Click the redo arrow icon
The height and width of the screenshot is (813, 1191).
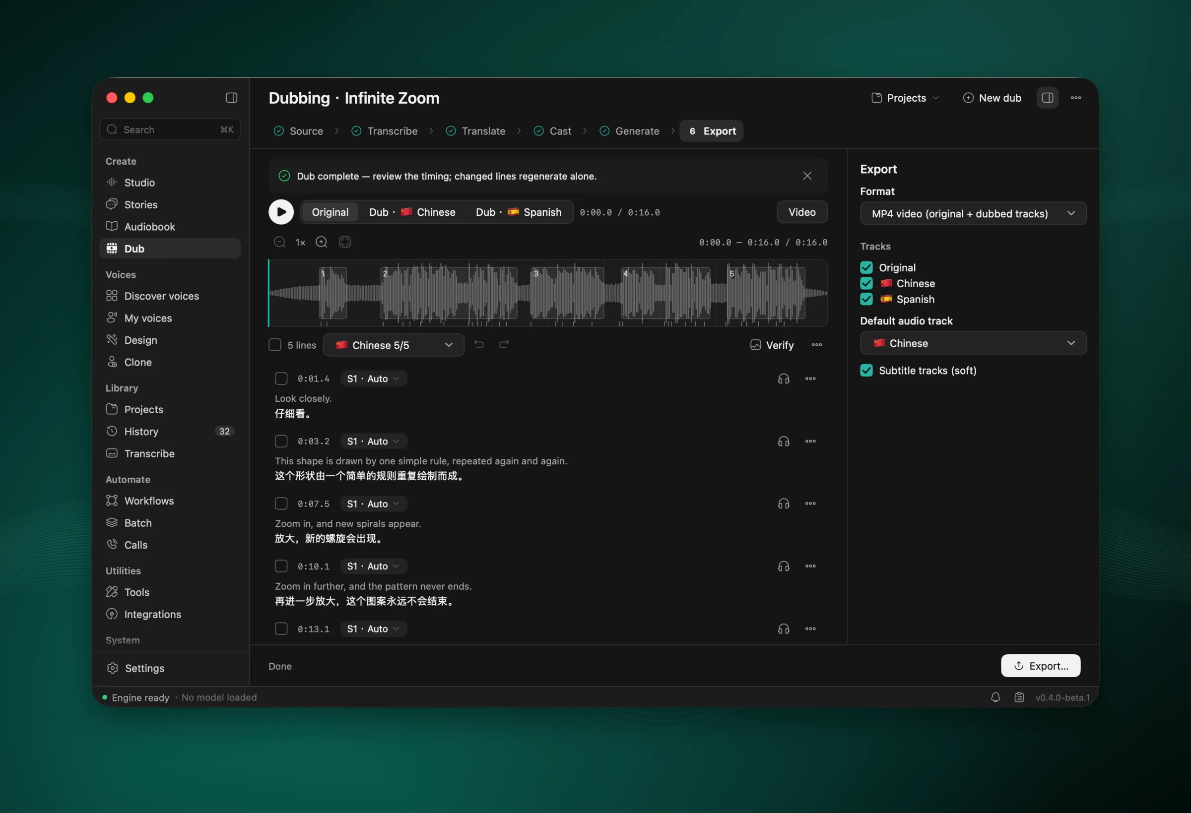point(504,344)
